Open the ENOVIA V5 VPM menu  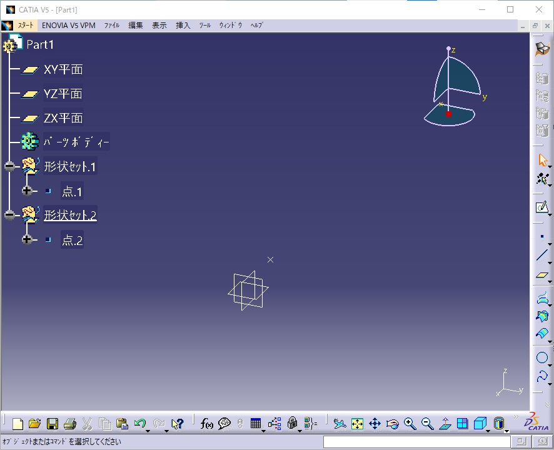pyautogui.click(x=69, y=26)
